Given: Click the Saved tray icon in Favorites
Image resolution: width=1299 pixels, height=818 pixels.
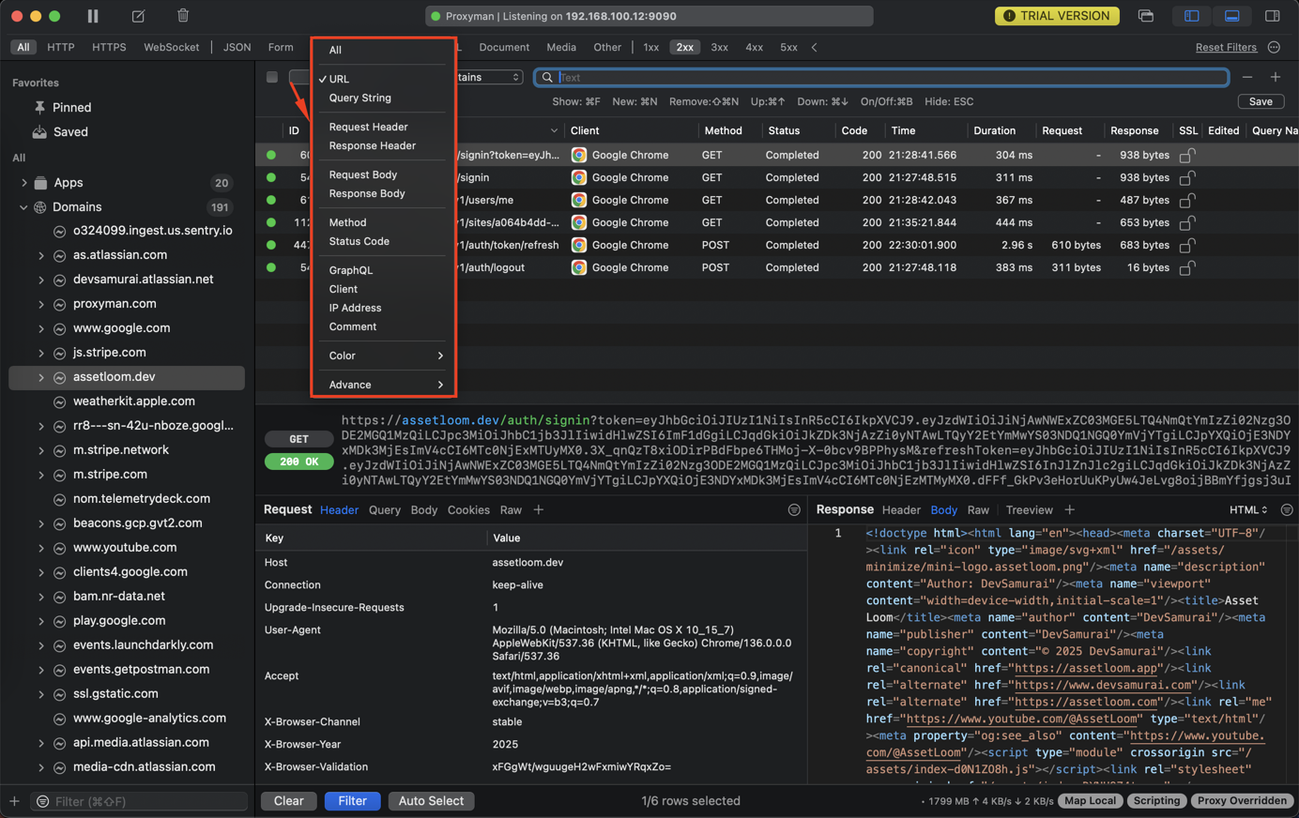Looking at the screenshot, I should point(39,132).
